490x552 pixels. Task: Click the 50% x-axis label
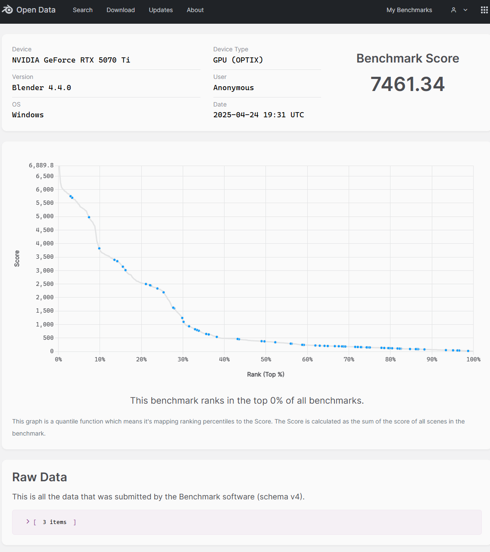[x=266, y=359]
